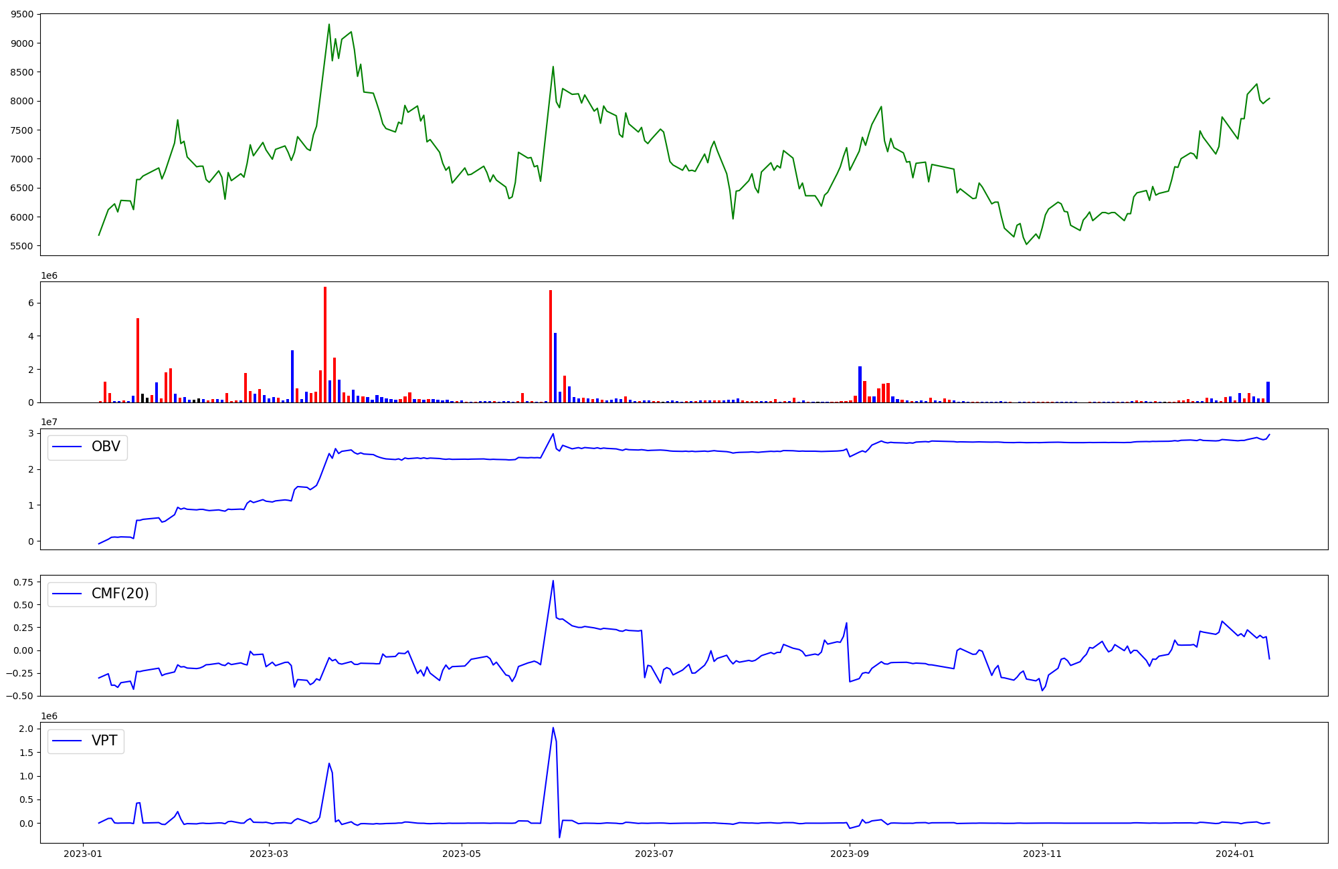Screen dimensions: 1338x869
Task: Click the 5500 price axis tick label
Action: [x=22, y=246]
